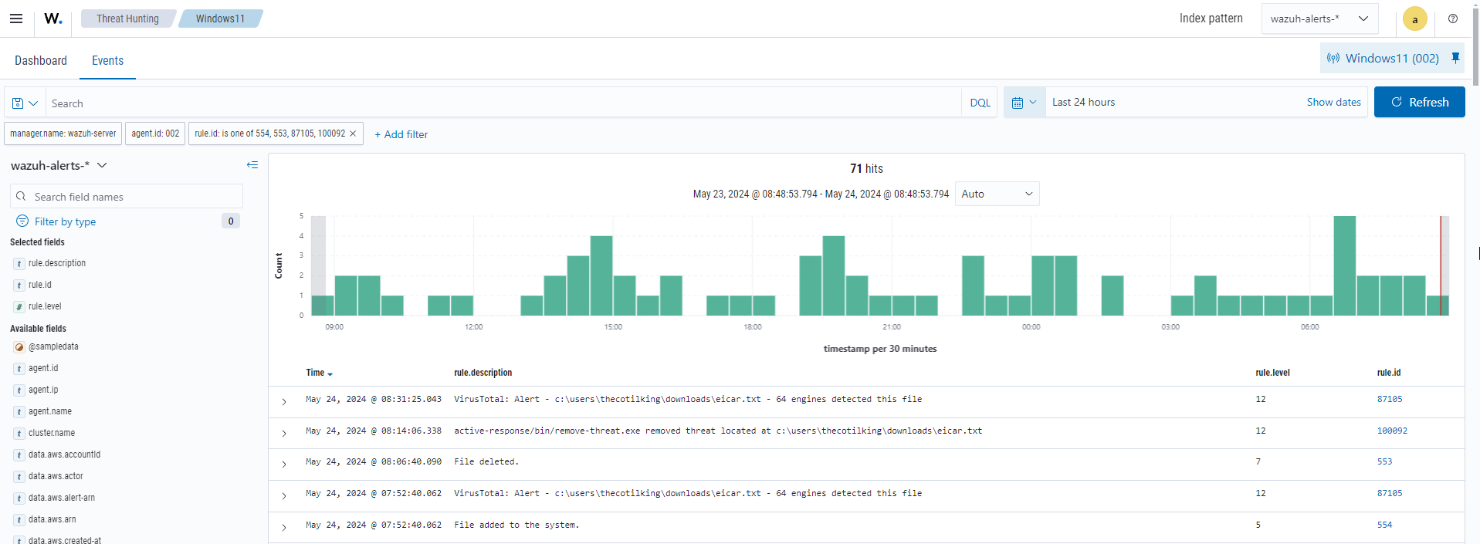Image resolution: width=1480 pixels, height=544 pixels.
Task: Click the Refresh button
Action: pyautogui.click(x=1419, y=102)
